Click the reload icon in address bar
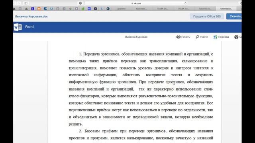 coord(185,3)
